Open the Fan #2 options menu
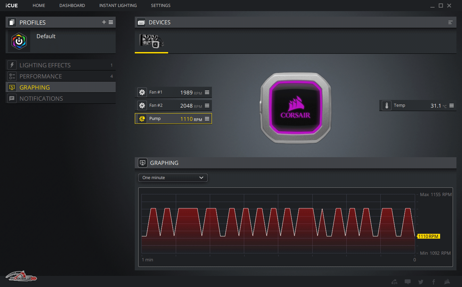This screenshot has height=287, width=462. coord(207,105)
